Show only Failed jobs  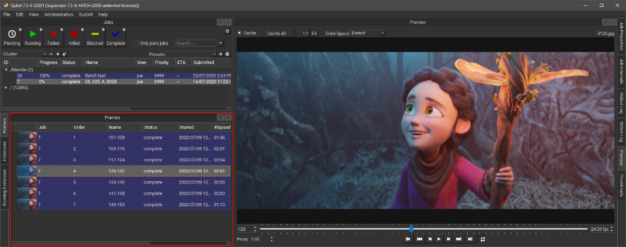(x=53, y=37)
